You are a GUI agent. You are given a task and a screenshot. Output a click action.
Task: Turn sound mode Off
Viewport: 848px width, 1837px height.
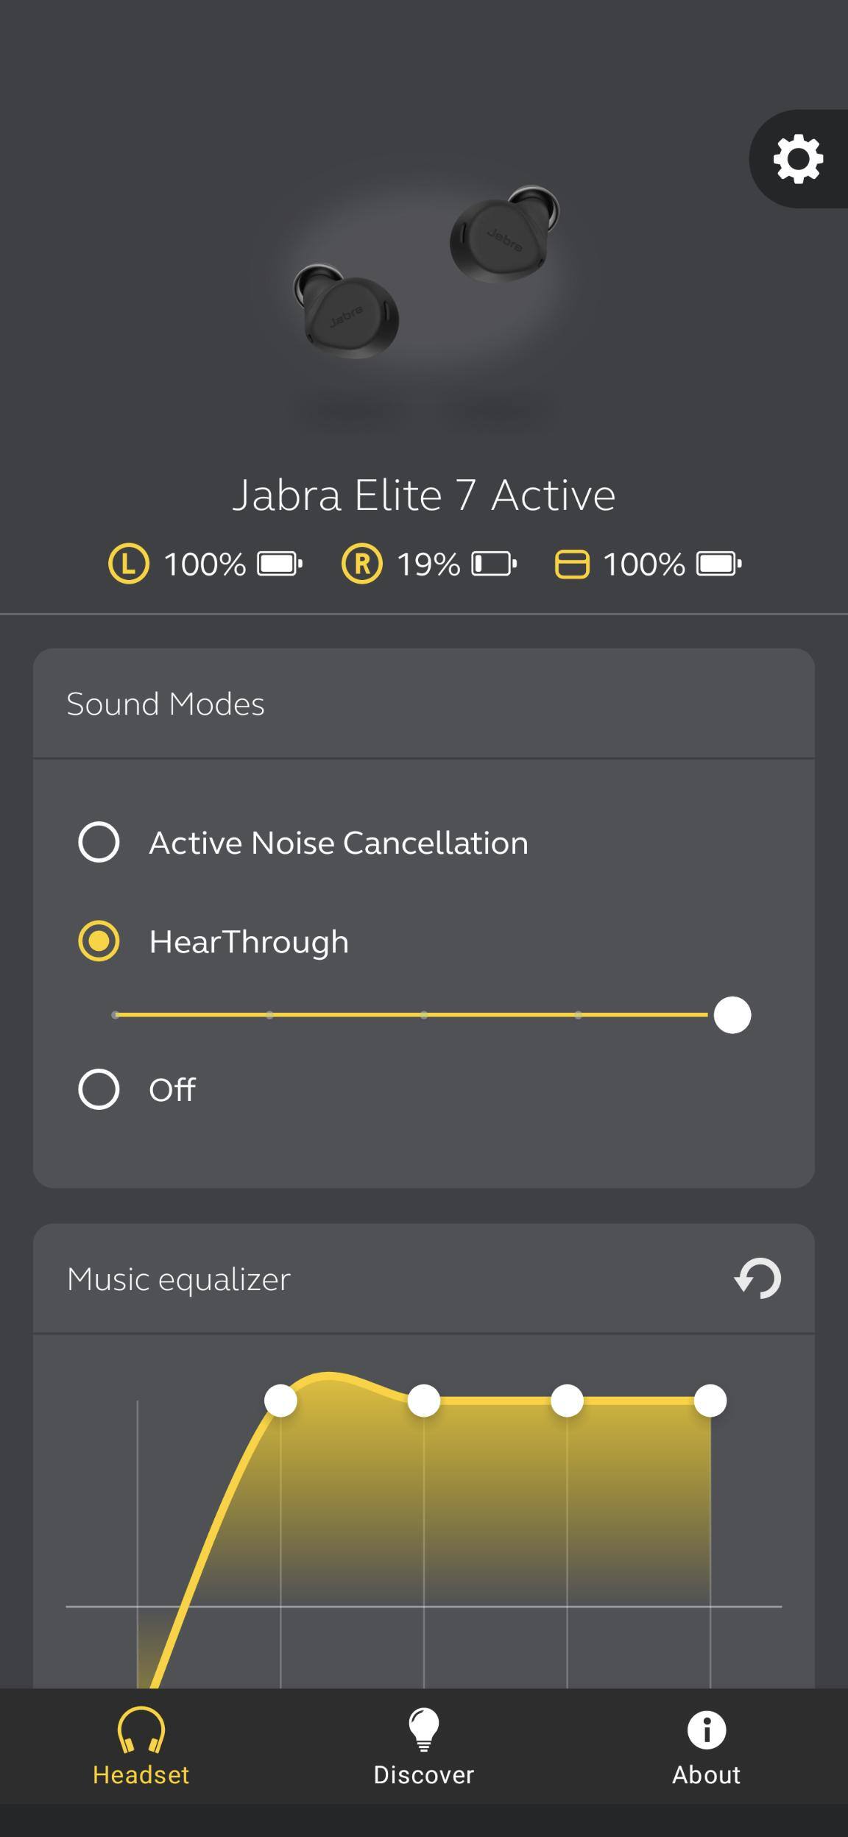coord(99,1089)
